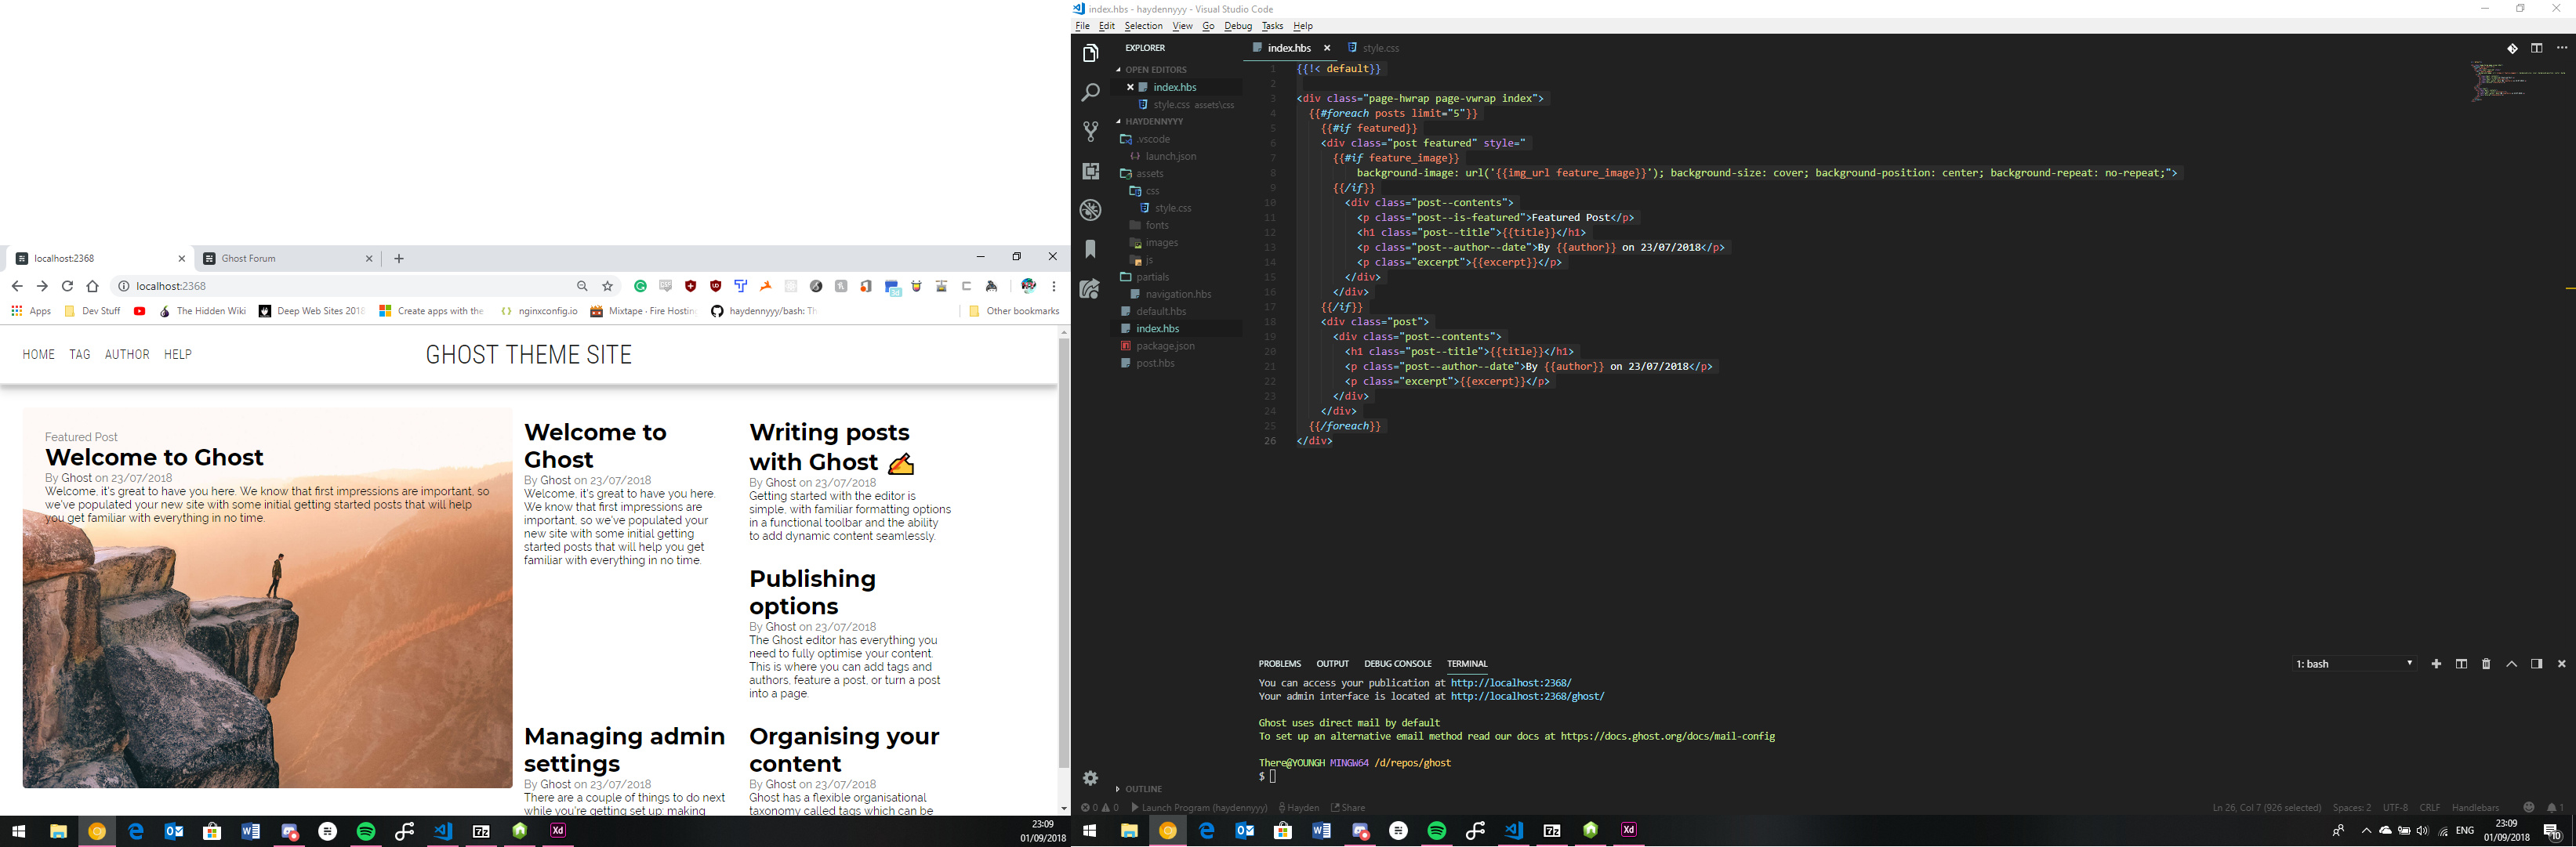The image size is (2576, 847).
Task: Split the terminal pane
Action: coord(2461,664)
